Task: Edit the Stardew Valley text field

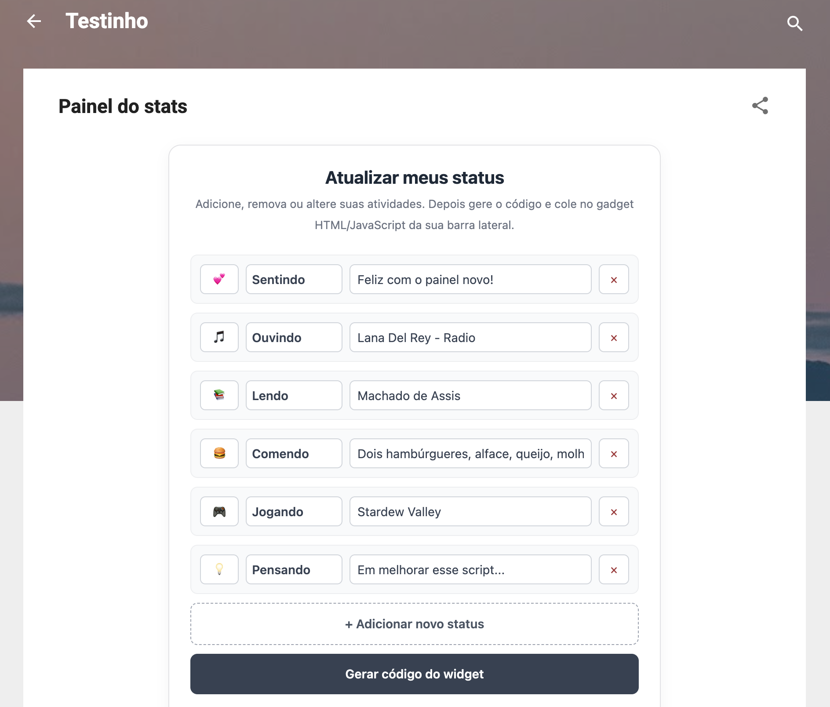Action: coord(470,511)
